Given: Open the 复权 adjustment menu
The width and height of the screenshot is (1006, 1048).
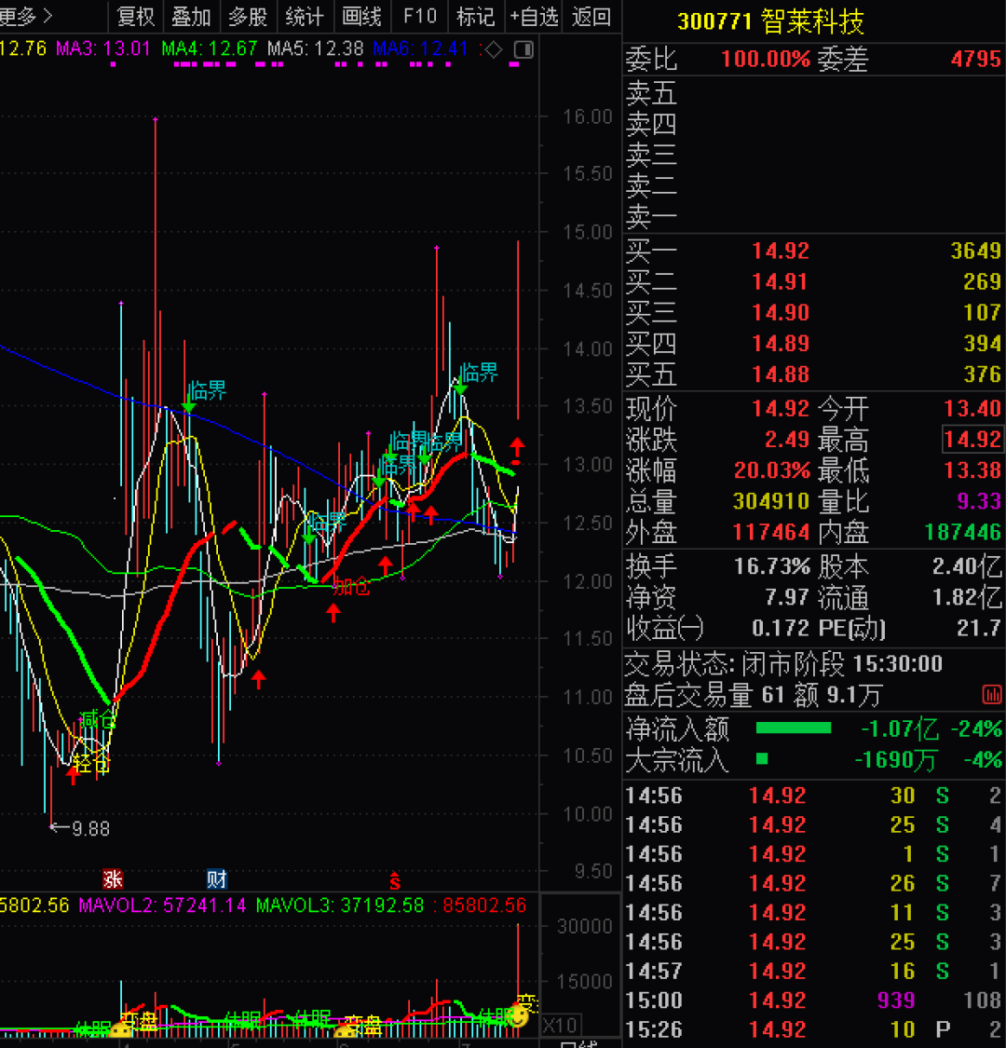Looking at the screenshot, I should (136, 16).
